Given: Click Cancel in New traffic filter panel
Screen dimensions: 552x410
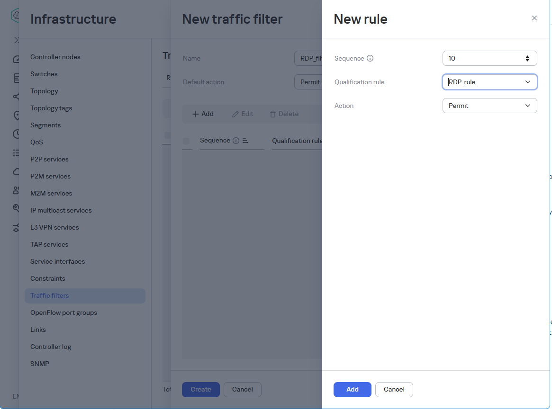Looking at the screenshot, I should pyautogui.click(x=242, y=389).
